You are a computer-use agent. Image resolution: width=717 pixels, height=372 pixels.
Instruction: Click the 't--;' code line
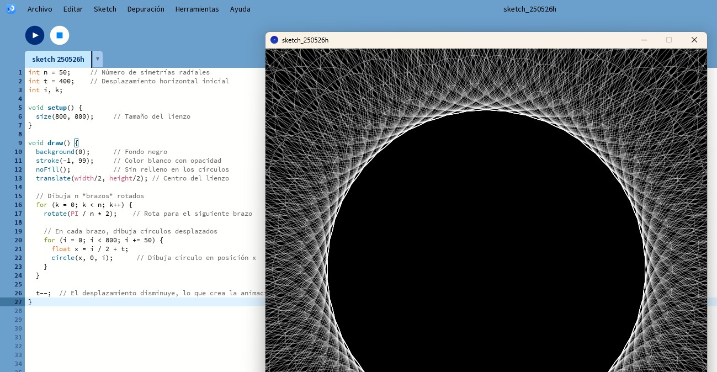tap(44, 293)
